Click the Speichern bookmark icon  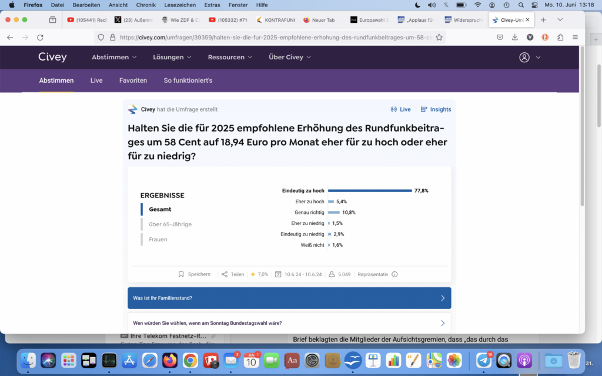click(x=182, y=274)
